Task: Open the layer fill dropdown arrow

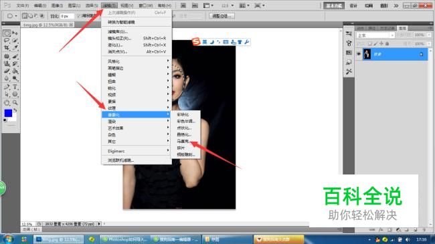Action: [x=429, y=44]
